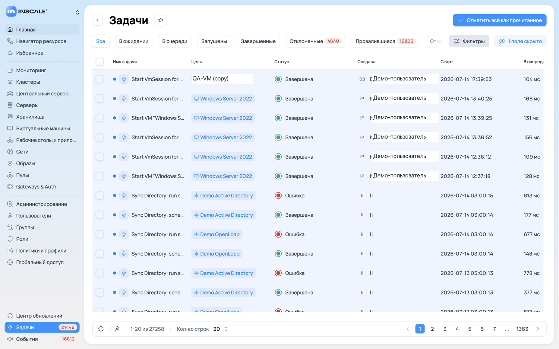Open Центральный сервер from sidebar
The image size is (559, 349).
[42, 93]
